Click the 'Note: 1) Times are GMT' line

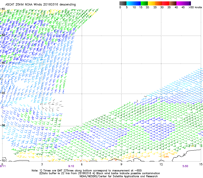pyautogui.click(x=87, y=171)
